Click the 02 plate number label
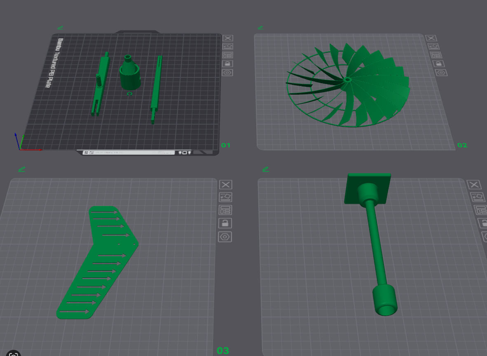487x356 pixels. click(462, 145)
